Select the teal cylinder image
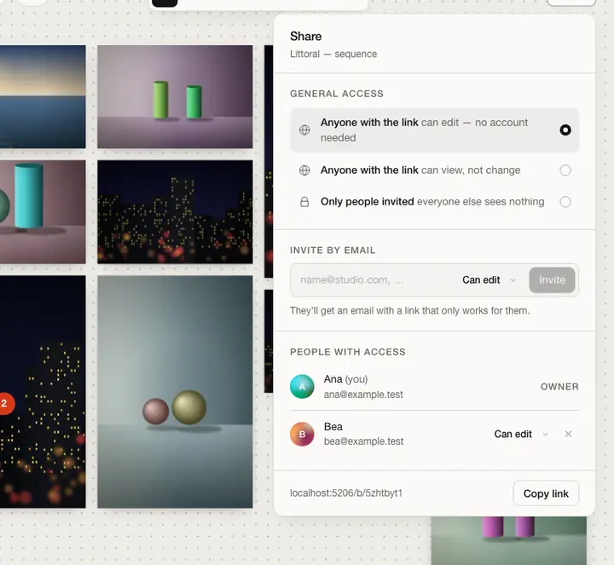Screen dimensions: 614x565 tap(43, 211)
